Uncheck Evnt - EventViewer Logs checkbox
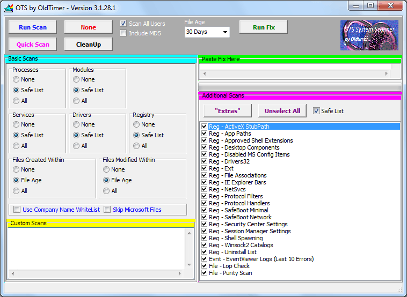The width and height of the screenshot is (407, 297). [x=204, y=259]
